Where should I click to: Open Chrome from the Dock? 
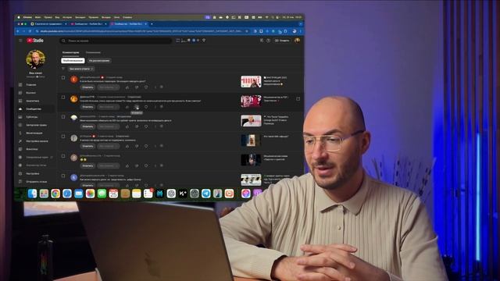point(55,194)
